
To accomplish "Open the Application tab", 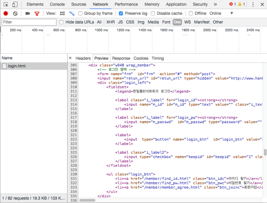I will (176, 4).
